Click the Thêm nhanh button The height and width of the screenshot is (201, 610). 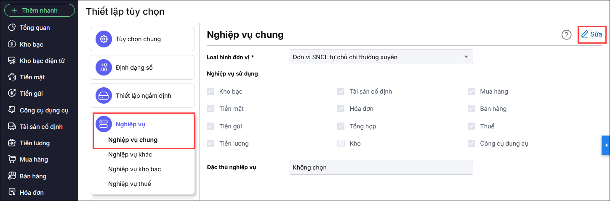click(x=40, y=10)
